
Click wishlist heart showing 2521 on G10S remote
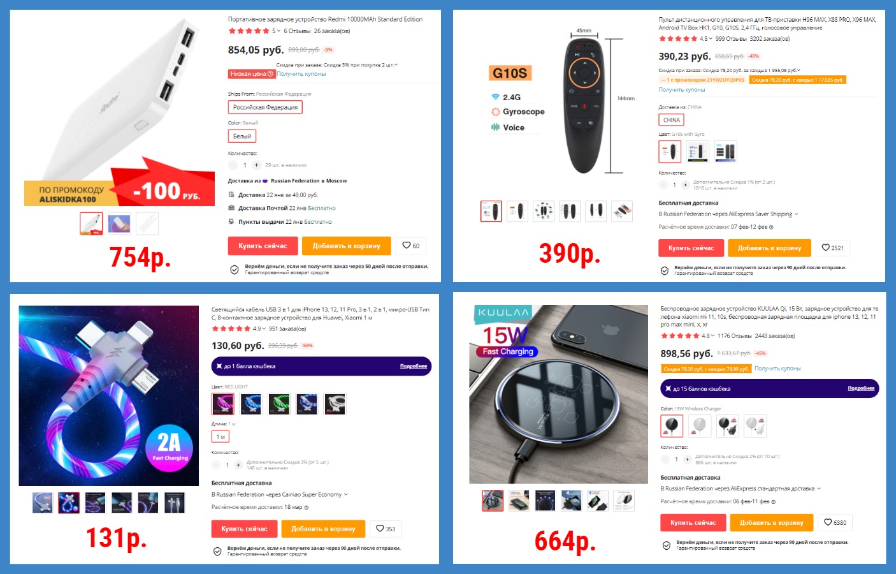tap(832, 248)
